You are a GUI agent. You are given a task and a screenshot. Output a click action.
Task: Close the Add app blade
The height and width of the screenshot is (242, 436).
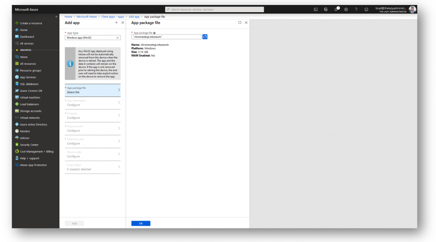pos(123,23)
